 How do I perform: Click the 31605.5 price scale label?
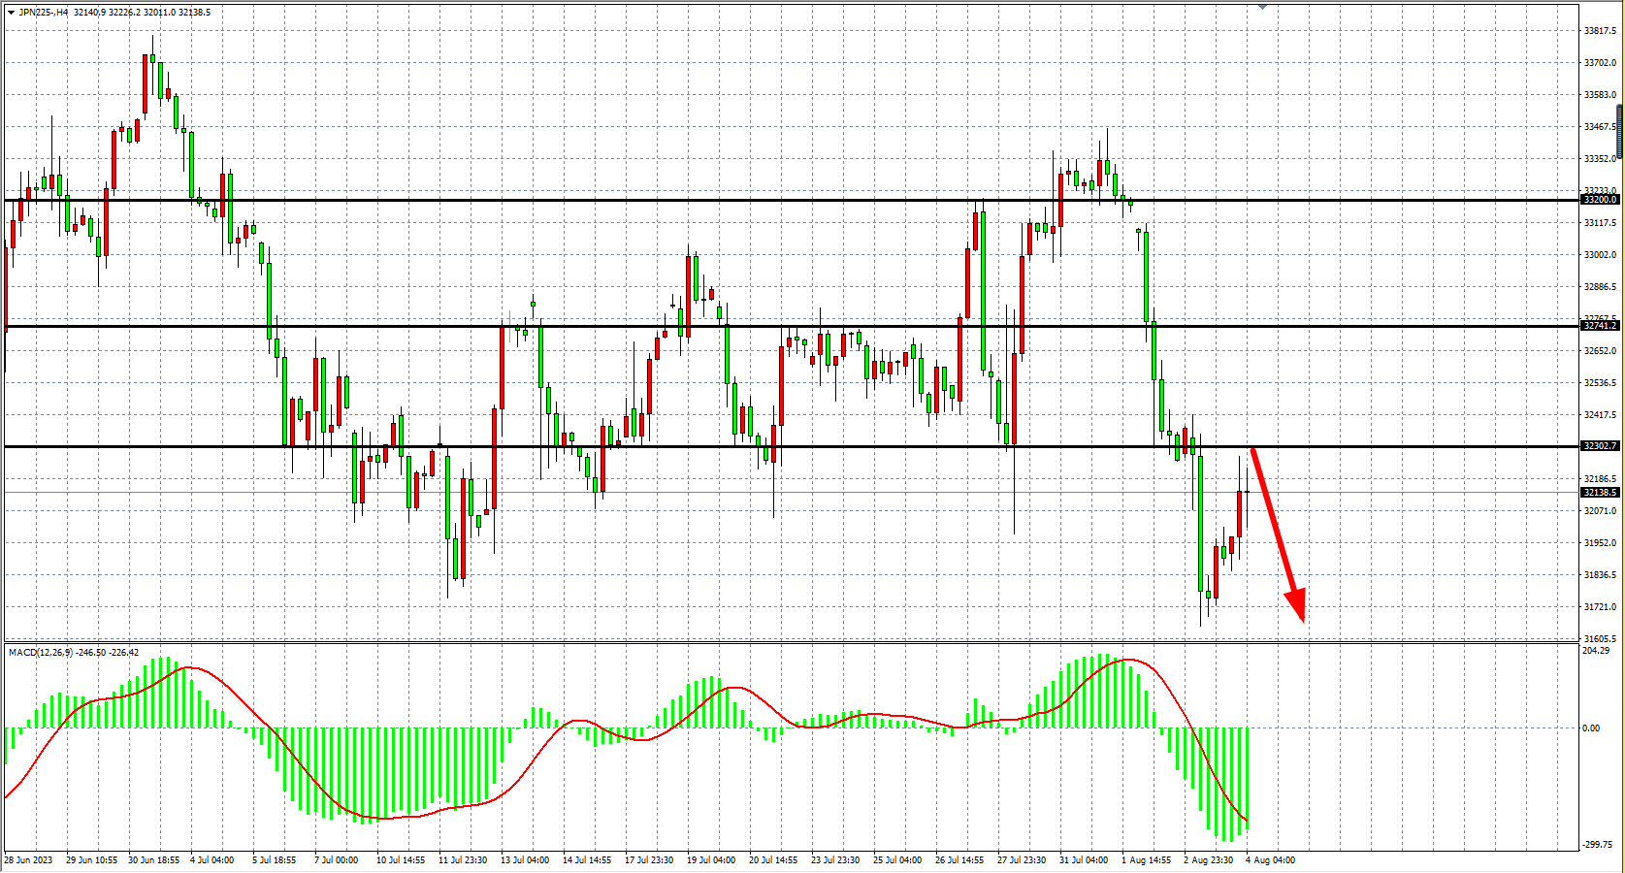[1600, 639]
